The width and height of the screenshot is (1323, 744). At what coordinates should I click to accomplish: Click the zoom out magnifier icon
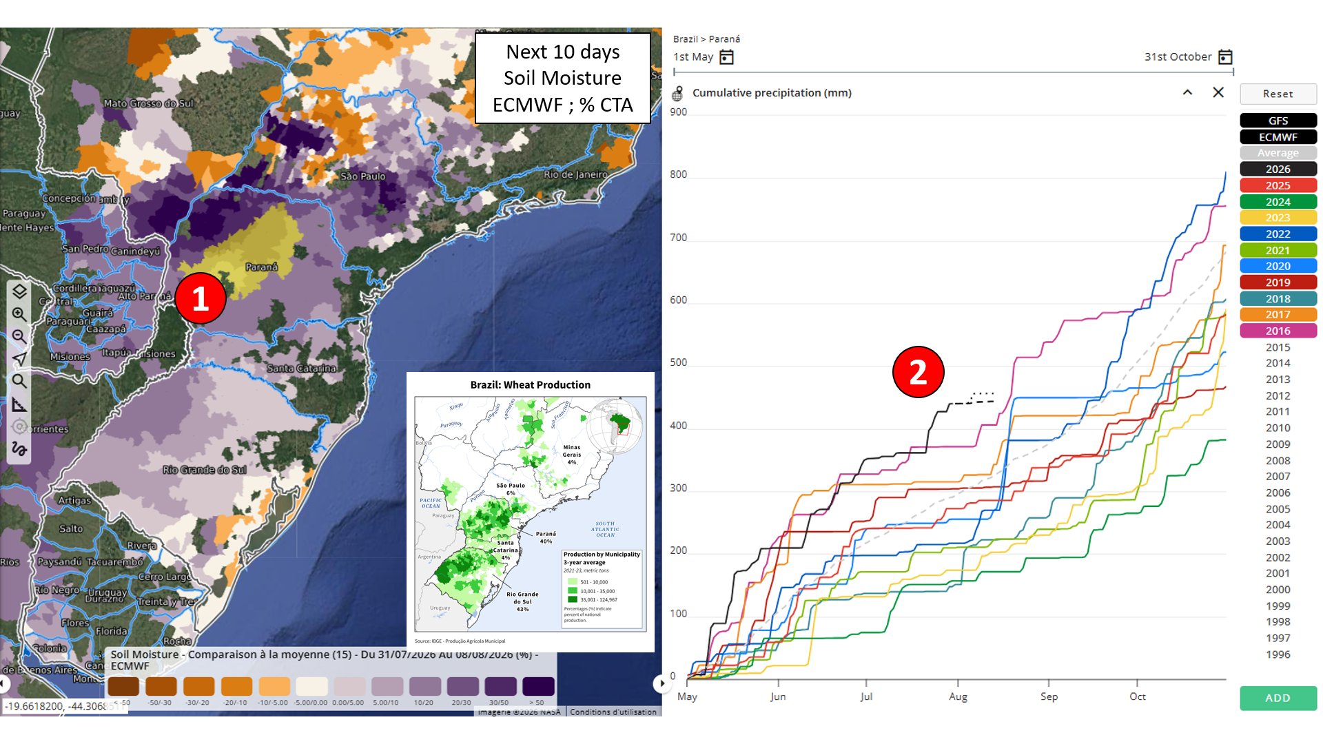coord(19,337)
